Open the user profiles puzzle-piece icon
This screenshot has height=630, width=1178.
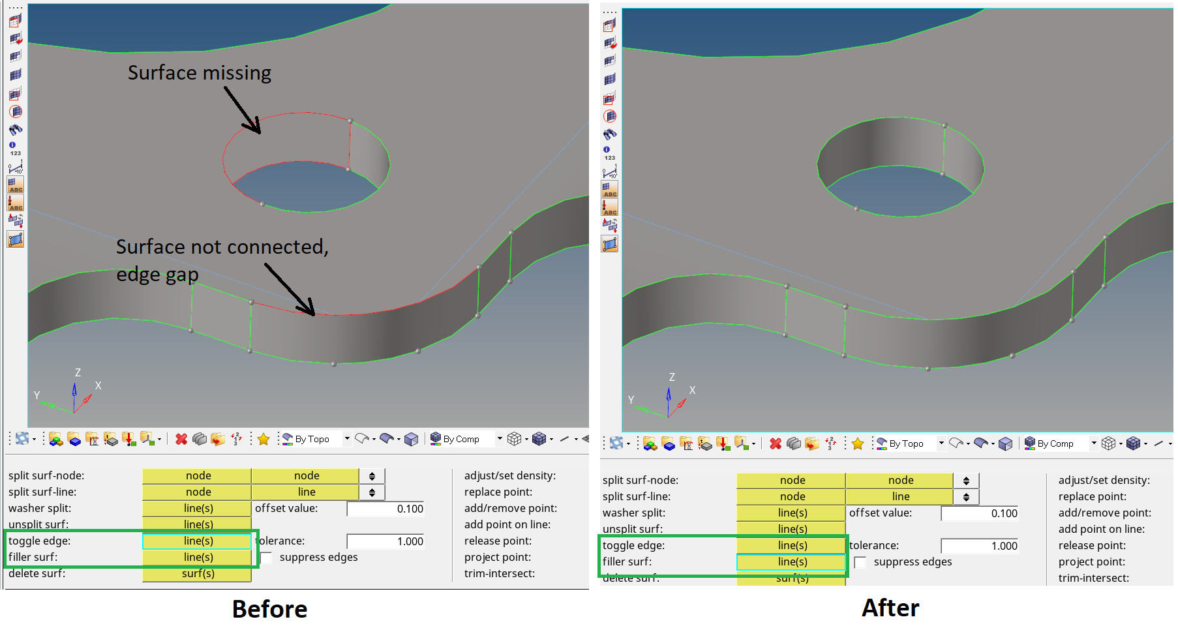(23, 439)
